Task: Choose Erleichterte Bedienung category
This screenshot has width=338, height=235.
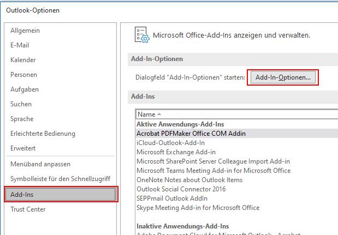Action: (43, 134)
